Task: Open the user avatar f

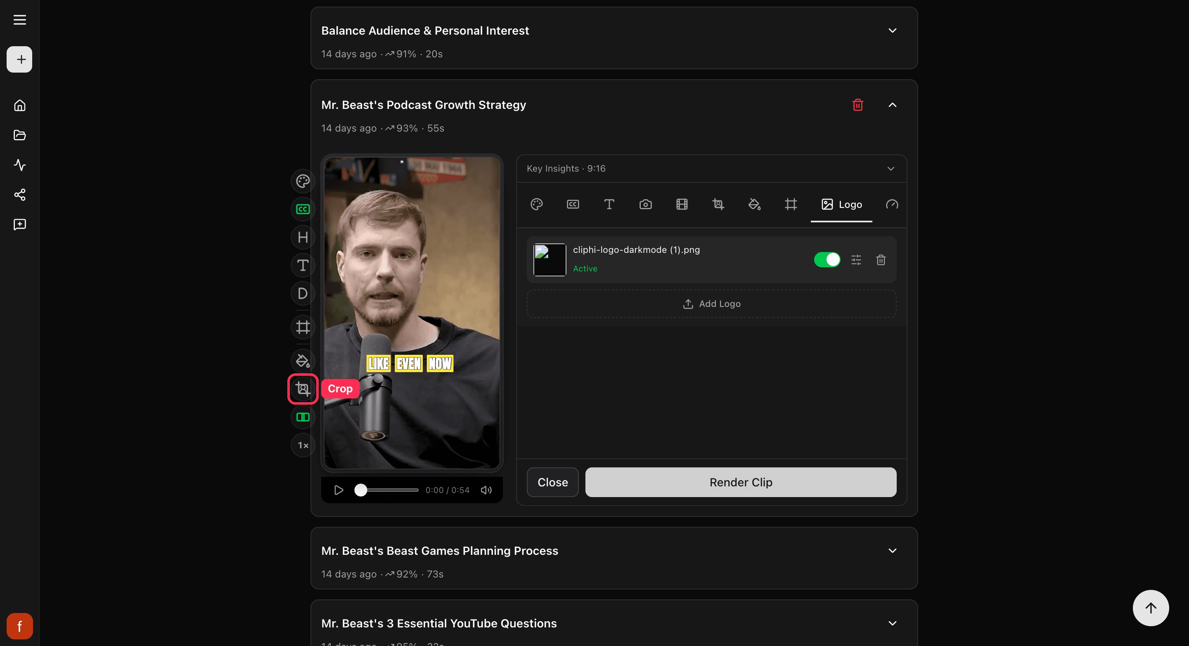Action: (x=19, y=626)
